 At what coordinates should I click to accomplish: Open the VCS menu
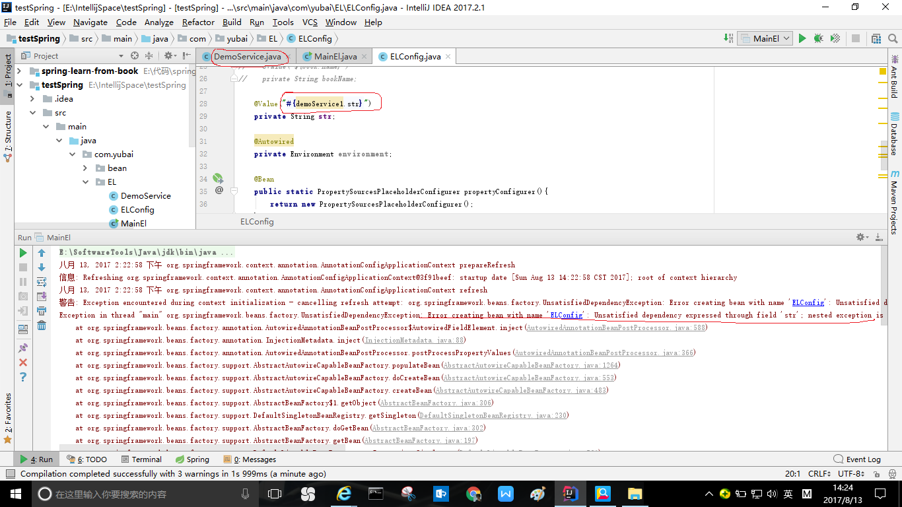(310, 22)
